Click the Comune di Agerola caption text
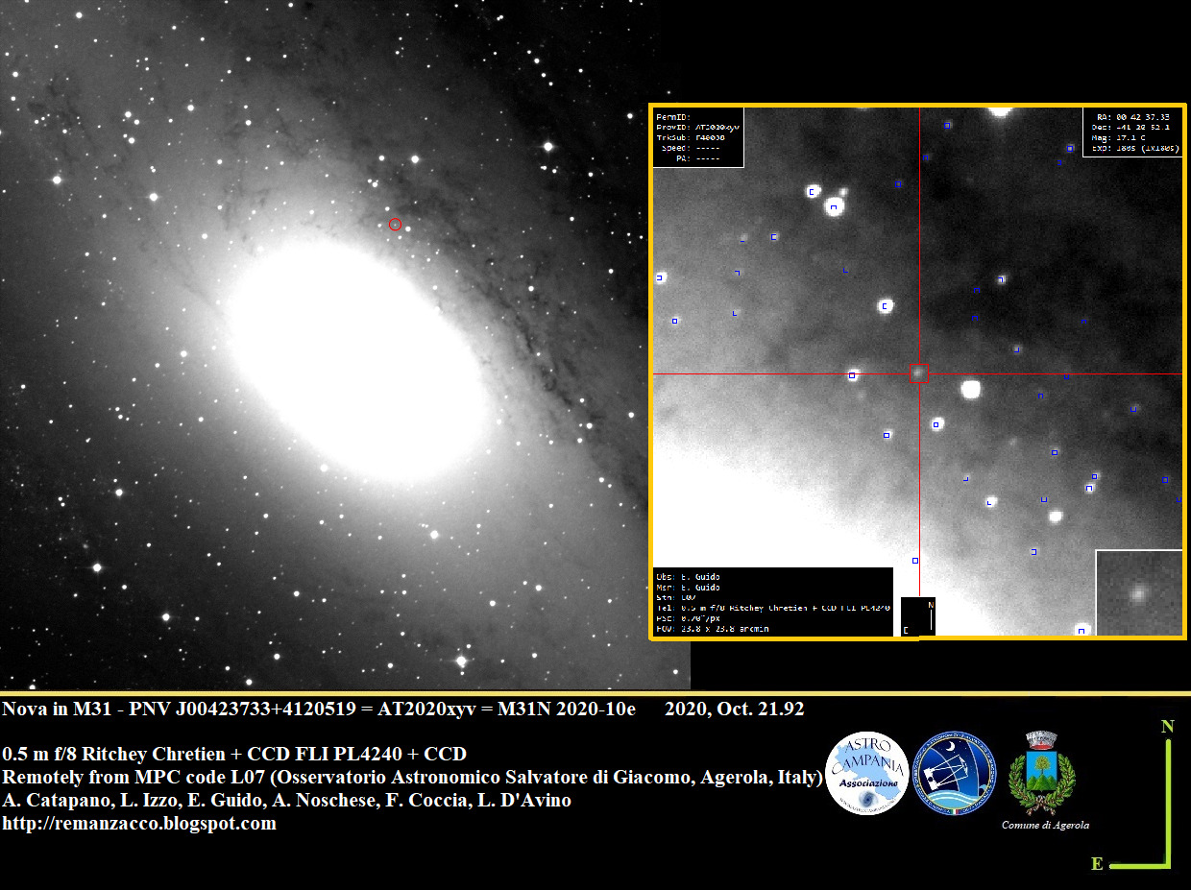 pos(1045,825)
